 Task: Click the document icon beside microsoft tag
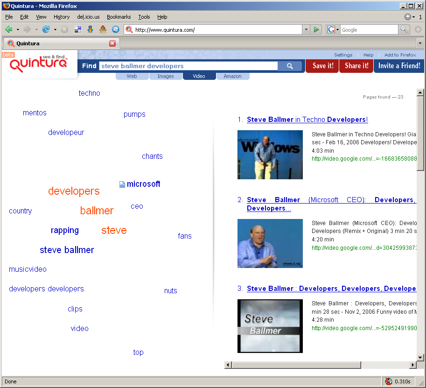122,184
